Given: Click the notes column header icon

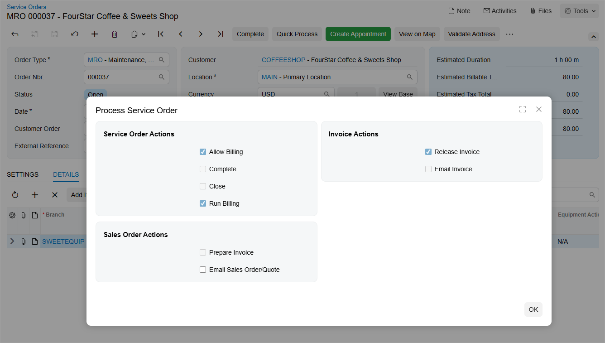Looking at the screenshot, I should point(34,215).
